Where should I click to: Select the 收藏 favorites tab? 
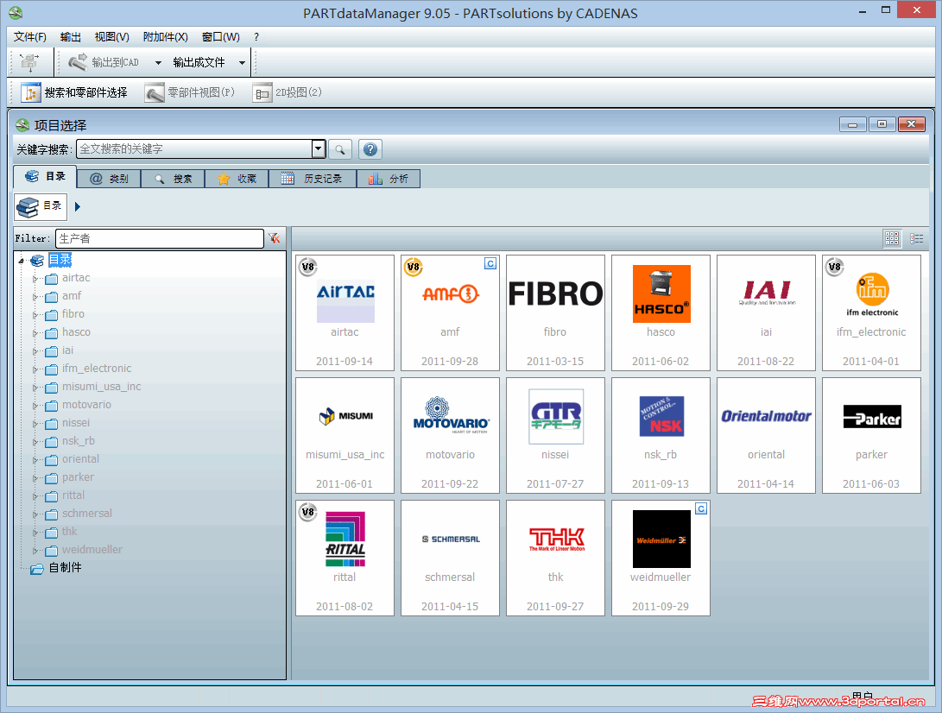237,179
